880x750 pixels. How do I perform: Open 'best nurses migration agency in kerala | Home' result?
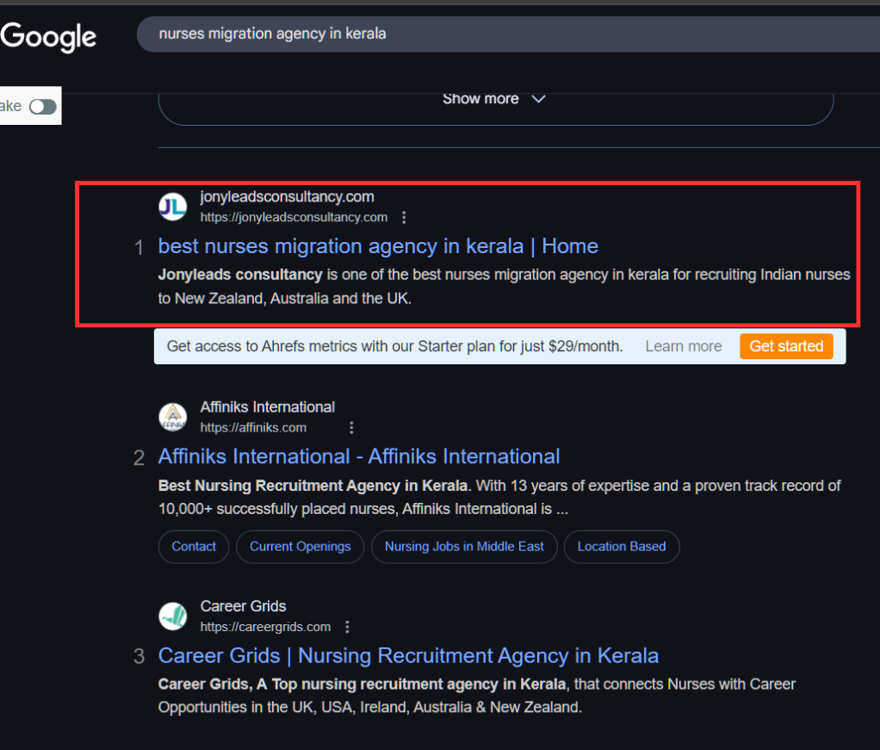378,246
